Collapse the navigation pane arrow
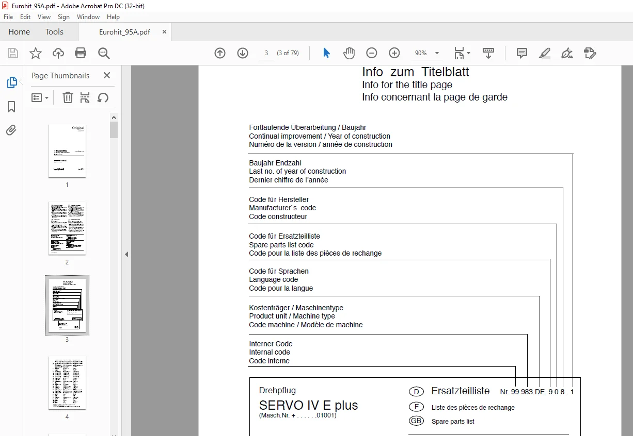The height and width of the screenshot is (436, 633). click(126, 254)
